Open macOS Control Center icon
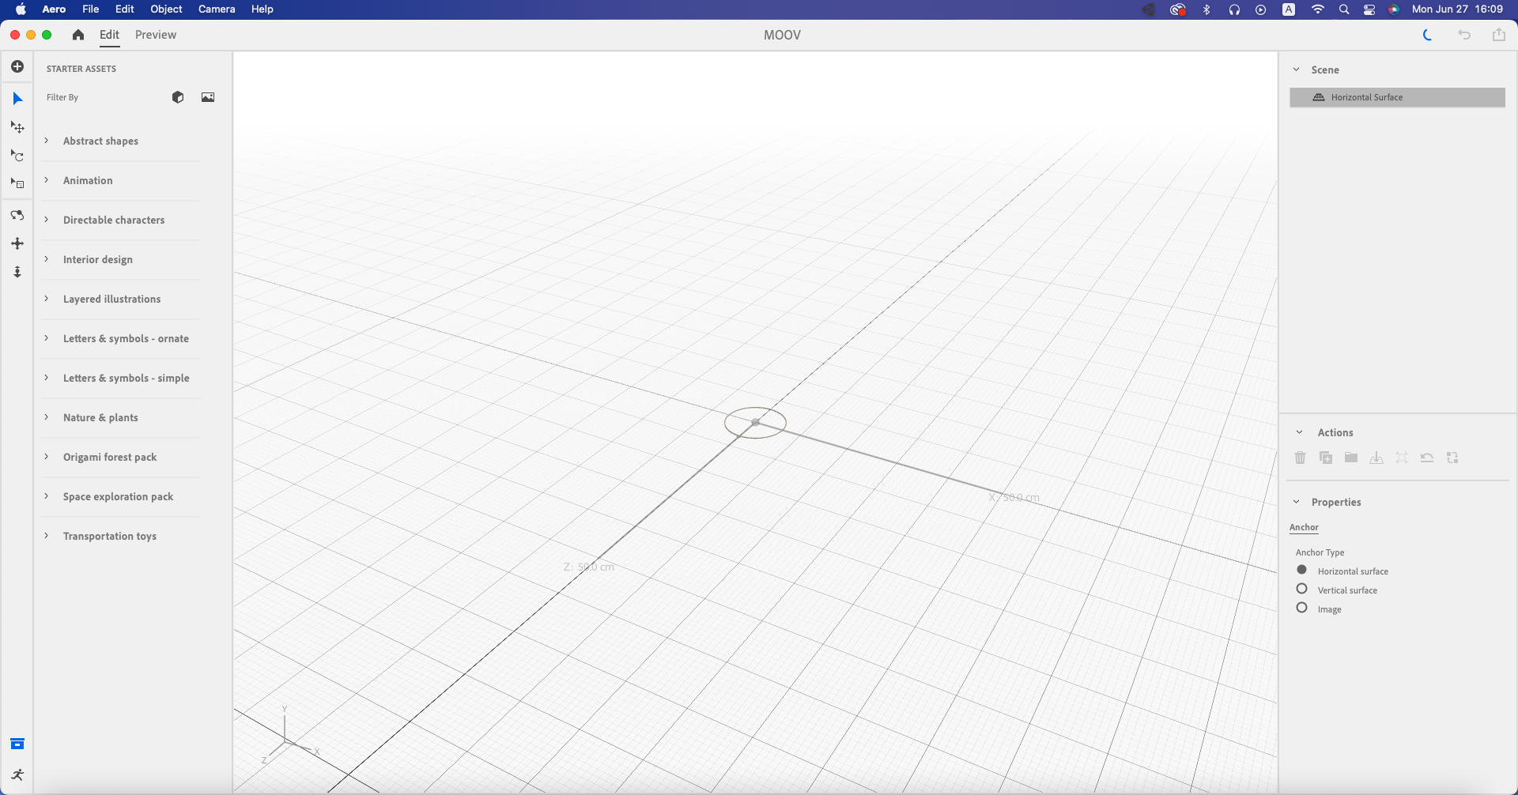The width and height of the screenshot is (1518, 795). [x=1369, y=9]
